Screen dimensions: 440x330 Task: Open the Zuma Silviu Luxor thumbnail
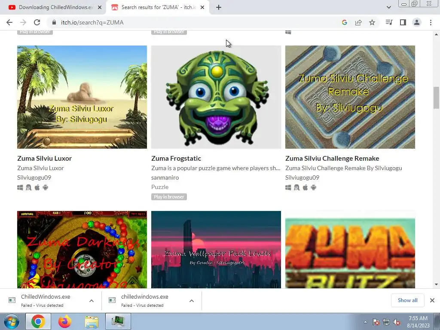coord(82,97)
